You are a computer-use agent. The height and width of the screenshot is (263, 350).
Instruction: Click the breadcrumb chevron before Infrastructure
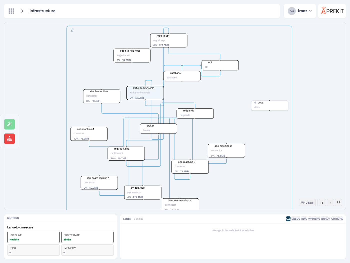pos(22,11)
